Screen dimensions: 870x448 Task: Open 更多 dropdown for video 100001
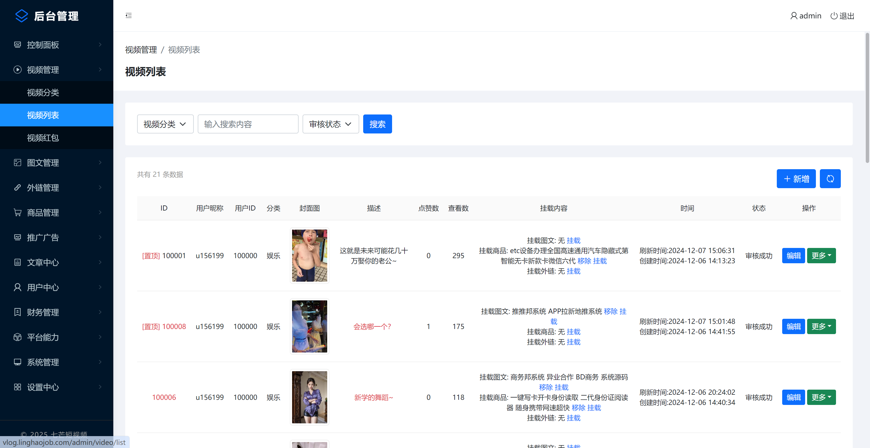click(x=821, y=256)
